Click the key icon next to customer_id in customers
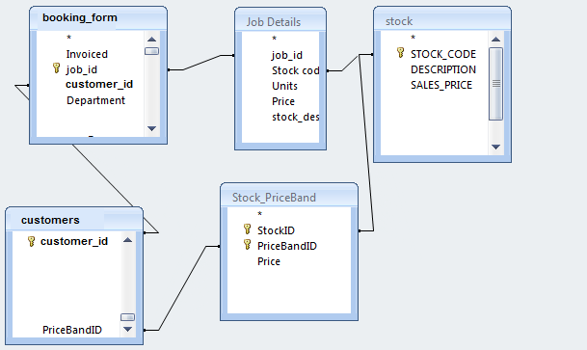 [x=32, y=241]
